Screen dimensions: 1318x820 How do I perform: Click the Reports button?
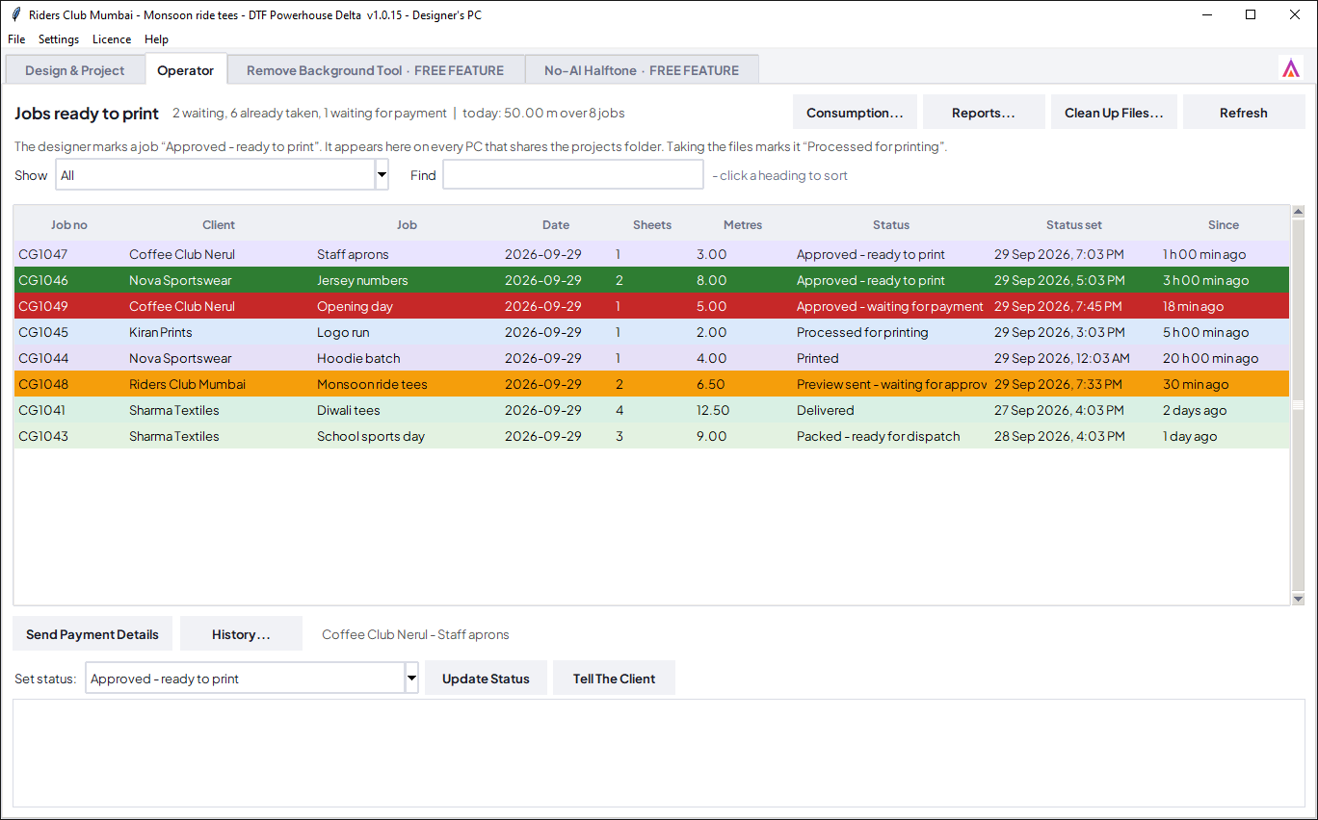pyautogui.click(x=984, y=113)
